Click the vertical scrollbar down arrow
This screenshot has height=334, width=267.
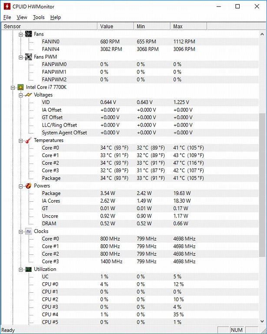pyautogui.click(x=262, y=321)
